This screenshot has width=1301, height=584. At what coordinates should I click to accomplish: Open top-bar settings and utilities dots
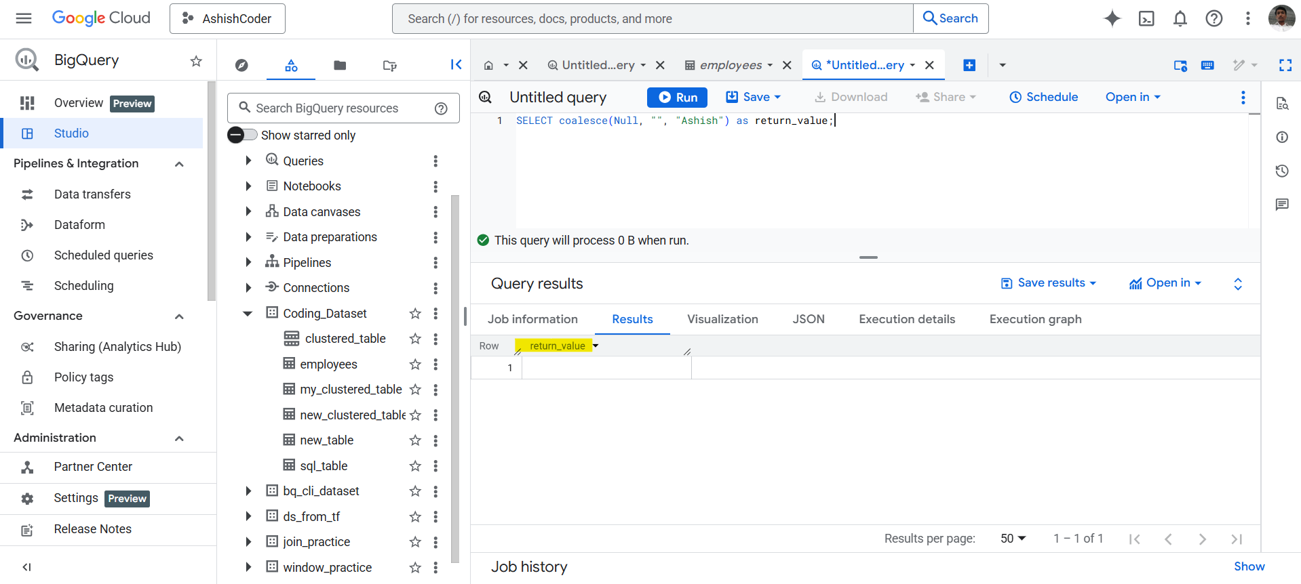(1248, 18)
